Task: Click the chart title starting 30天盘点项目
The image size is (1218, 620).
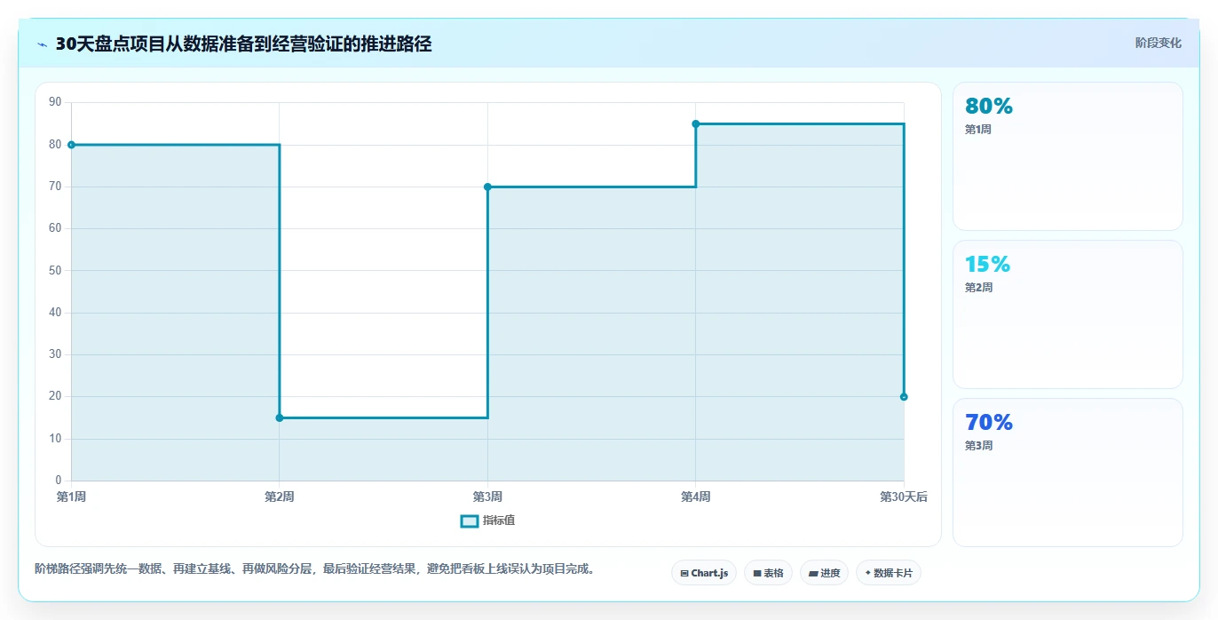Action: tap(243, 44)
